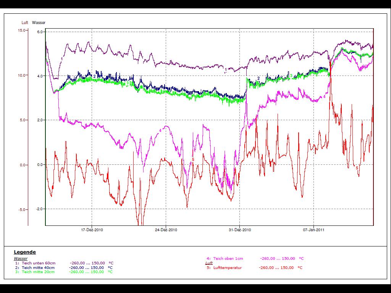
Task: Click the 15.0 tick on Luft axis
Action: [22, 31]
